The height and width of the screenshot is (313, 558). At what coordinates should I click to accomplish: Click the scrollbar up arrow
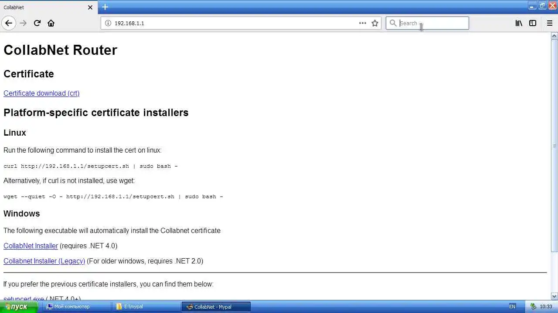coord(554,36)
